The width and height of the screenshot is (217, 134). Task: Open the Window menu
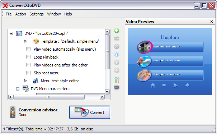(54, 14)
